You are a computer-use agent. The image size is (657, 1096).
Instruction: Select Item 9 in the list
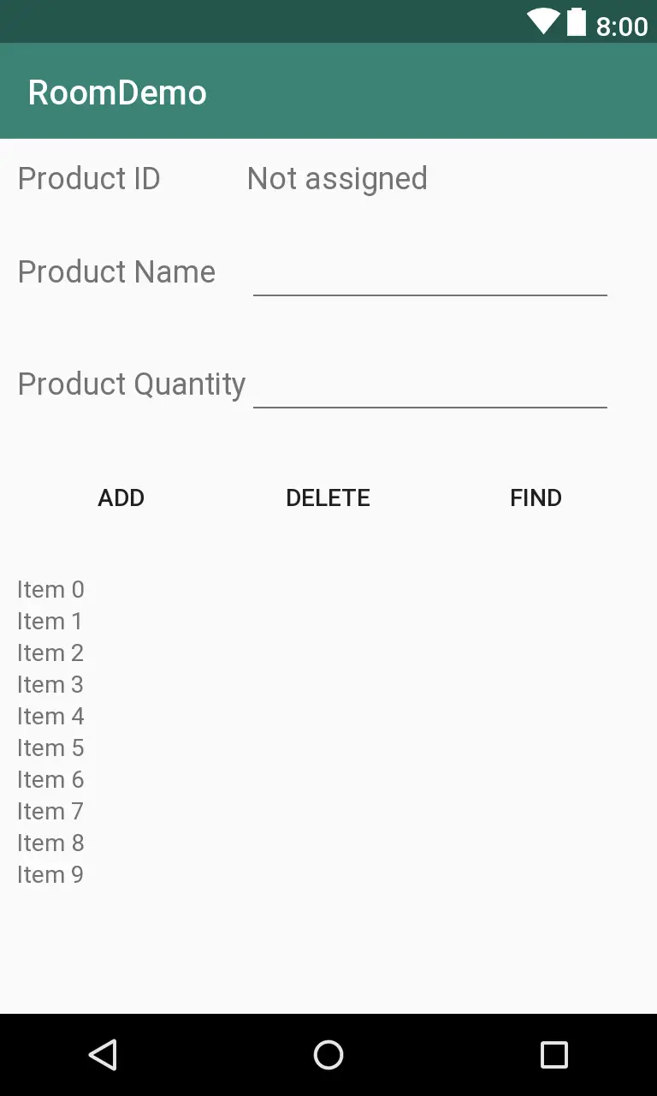[50, 875]
